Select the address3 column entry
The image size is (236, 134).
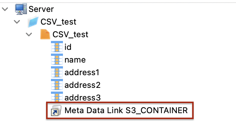[x=82, y=98]
